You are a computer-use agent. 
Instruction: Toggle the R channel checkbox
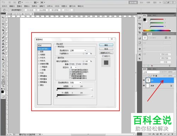(x=70, y=64)
